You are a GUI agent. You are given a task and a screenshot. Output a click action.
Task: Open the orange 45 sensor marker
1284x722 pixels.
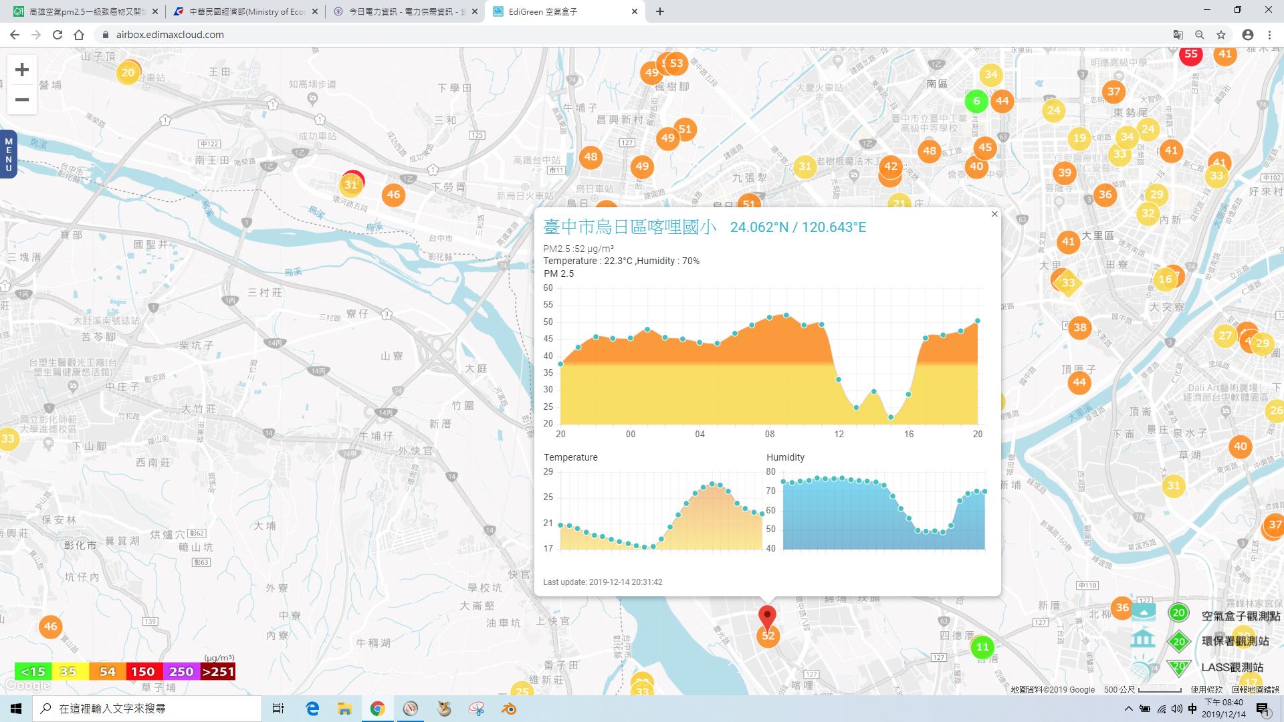point(985,148)
